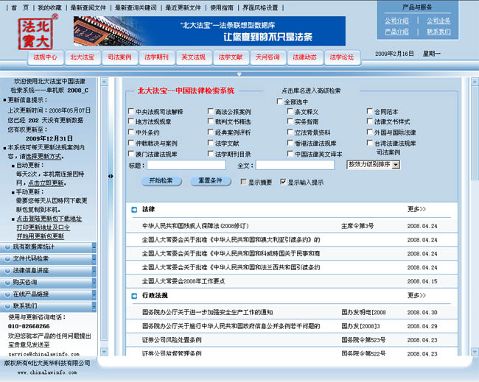This screenshot has height=382, width=479.
Task: Open 证券公司风险处置条例 entry
Action: point(172,340)
